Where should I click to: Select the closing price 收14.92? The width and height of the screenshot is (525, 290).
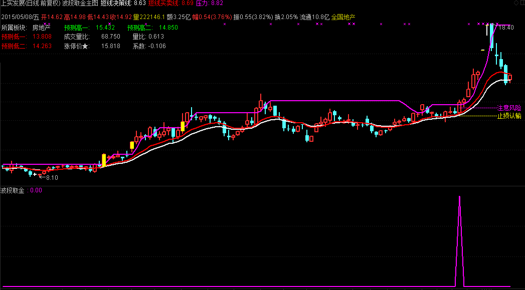(121, 17)
